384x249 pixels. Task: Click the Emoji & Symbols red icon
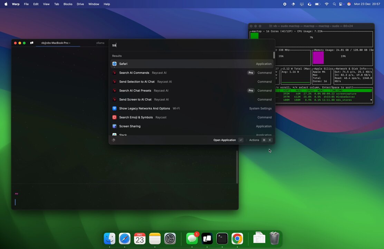pos(114,117)
